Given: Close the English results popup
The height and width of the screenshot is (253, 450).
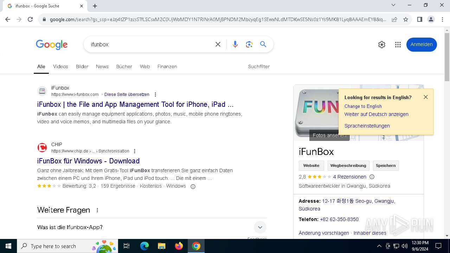Looking at the screenshot, I should [x=426, y=97].
